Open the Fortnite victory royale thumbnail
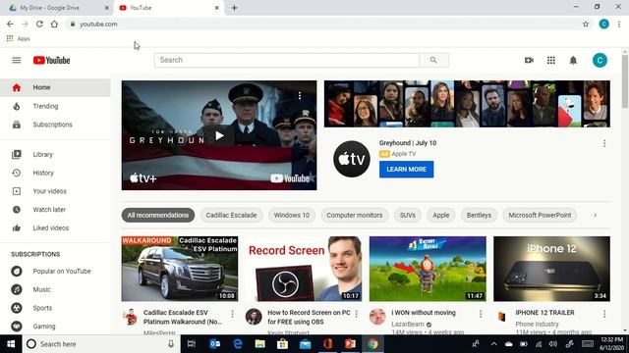Viewport: 629px width, 353px height. 428,269
